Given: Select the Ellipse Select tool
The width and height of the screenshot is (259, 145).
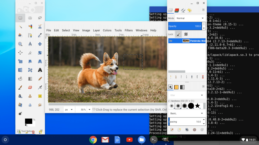Looking at the screenshot, I should pos(30,18).
